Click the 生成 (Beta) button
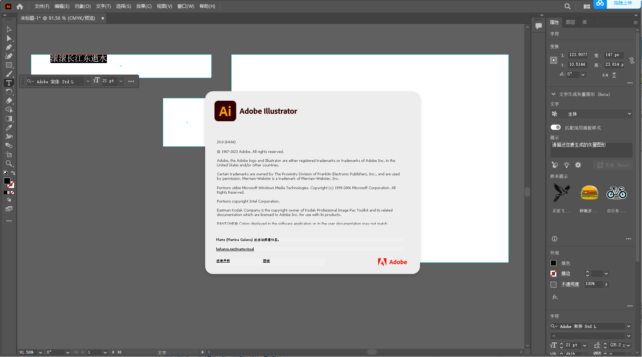Image resolution: width=642 pixels, height=357 pixels. coord(613,165)
